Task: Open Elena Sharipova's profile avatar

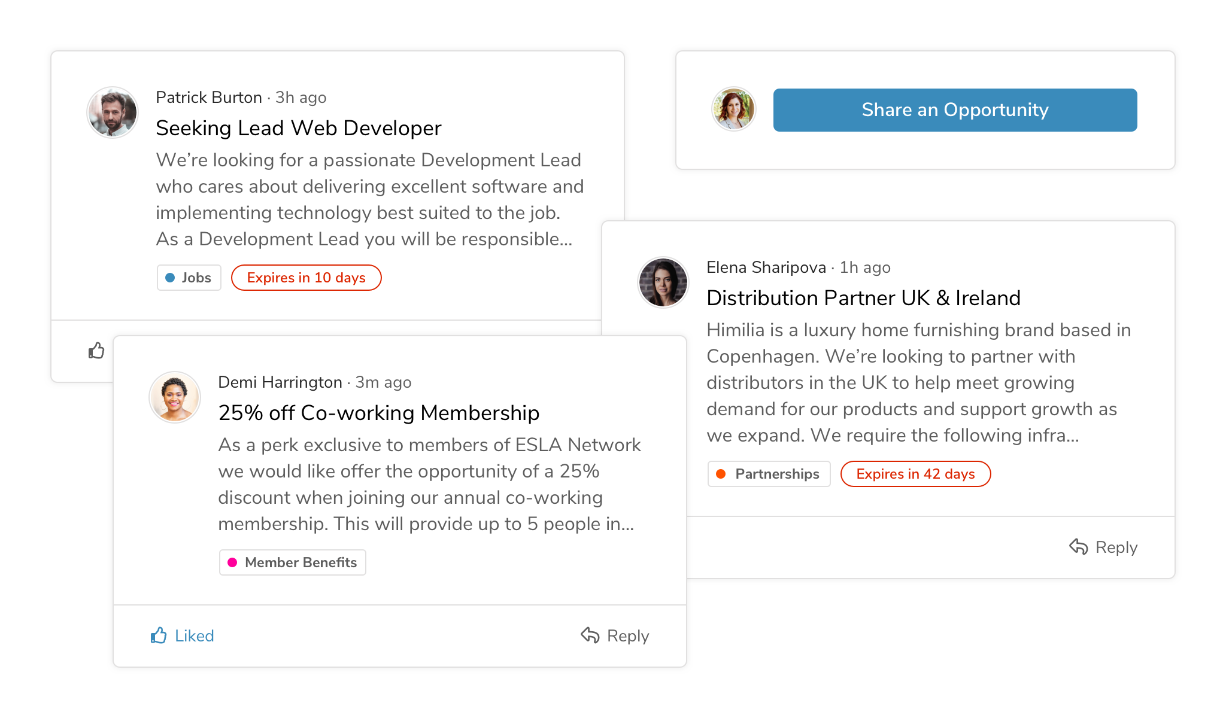Action: point(663,282)
